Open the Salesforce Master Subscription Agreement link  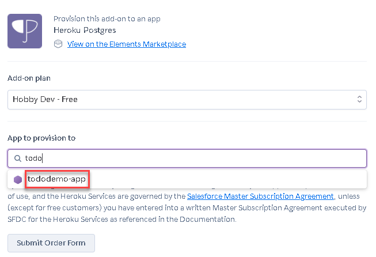260,196
